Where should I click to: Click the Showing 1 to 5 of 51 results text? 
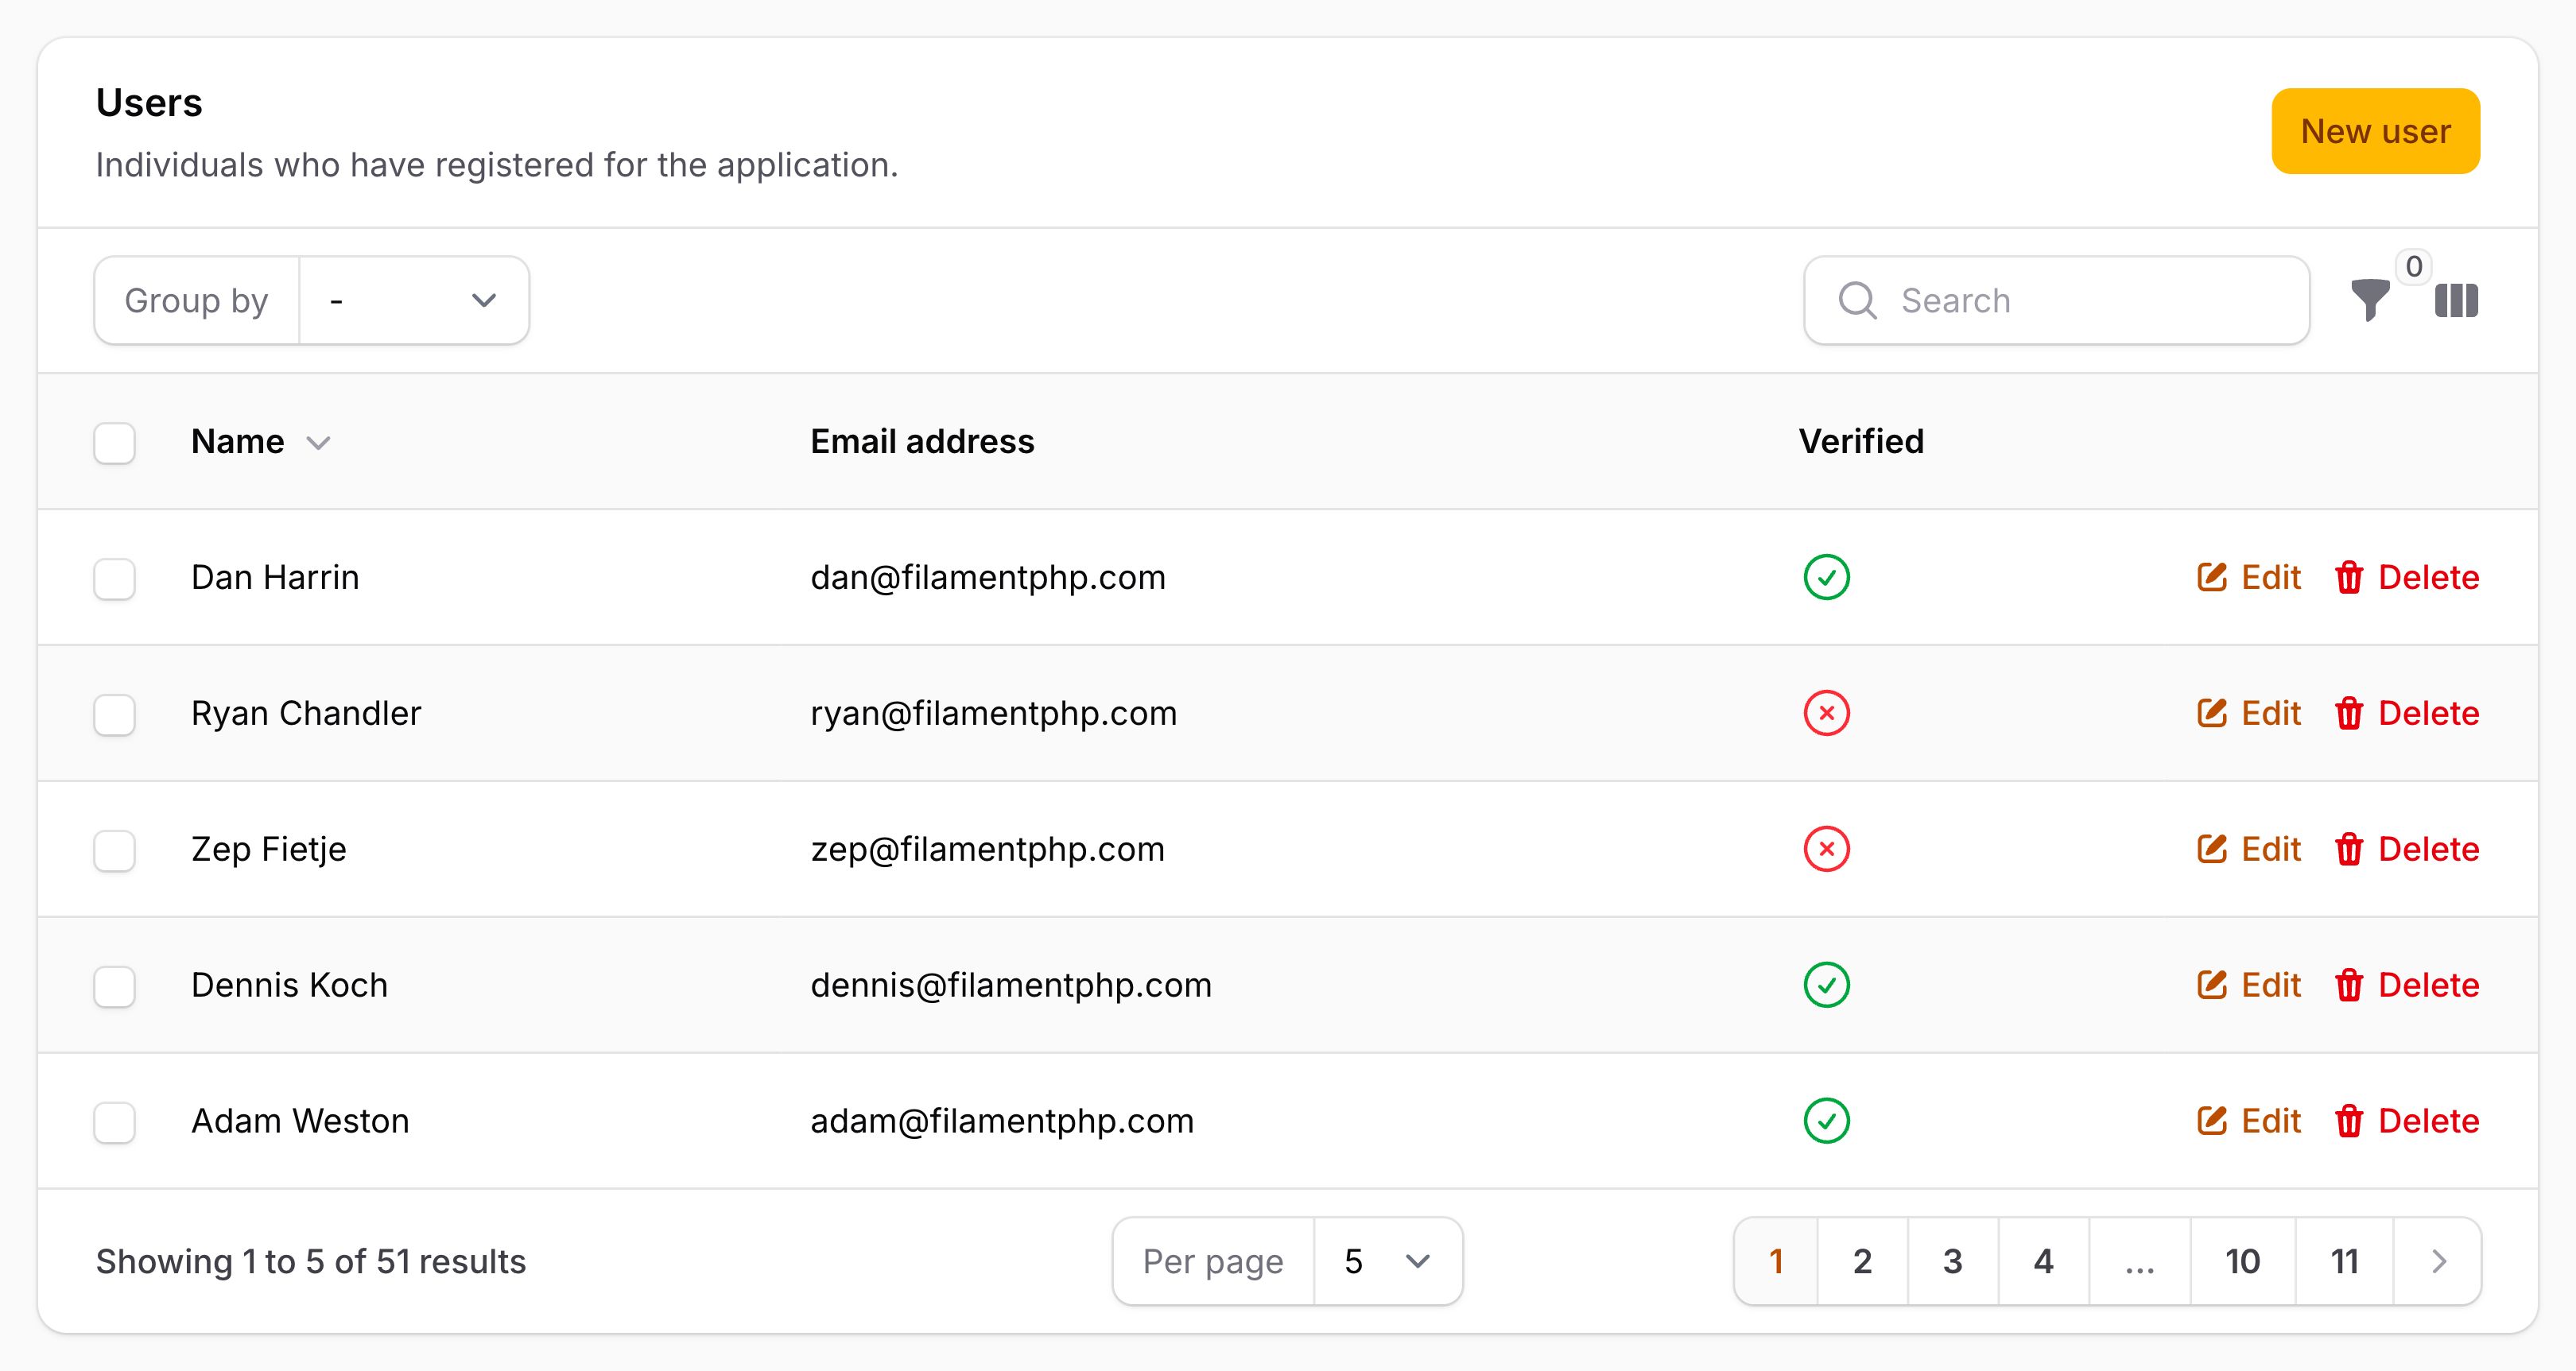[310, 1261]
